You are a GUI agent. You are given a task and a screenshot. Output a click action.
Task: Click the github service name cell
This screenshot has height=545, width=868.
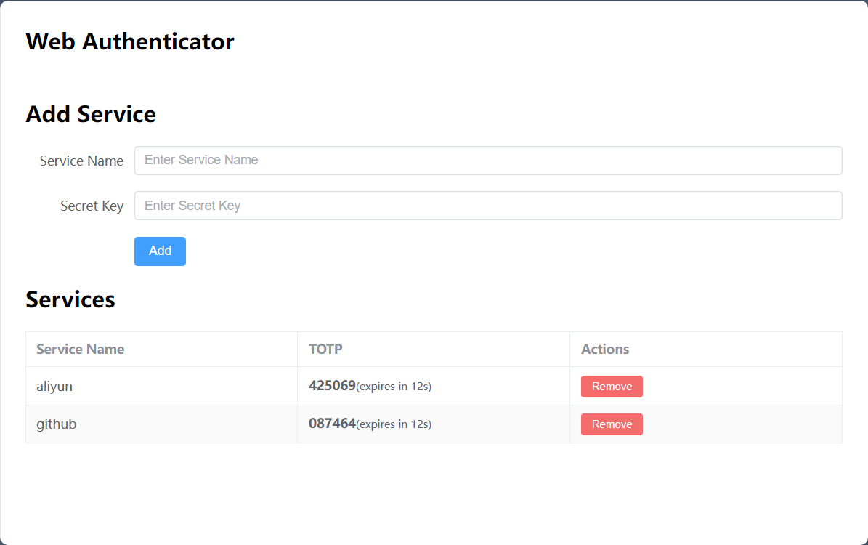pyautogui.click(x=57, y=424)
